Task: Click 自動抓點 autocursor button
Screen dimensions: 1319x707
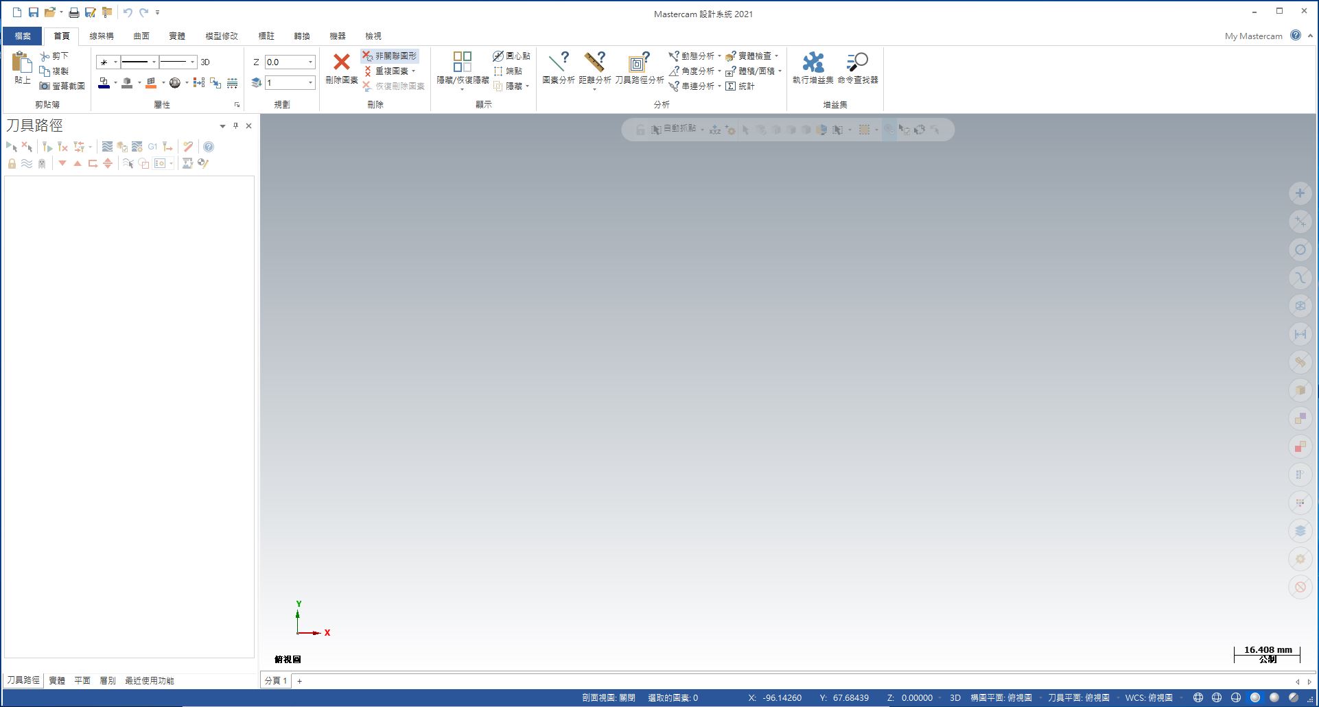Action: [x=674, y=129]
